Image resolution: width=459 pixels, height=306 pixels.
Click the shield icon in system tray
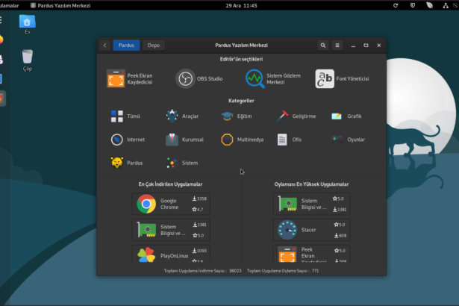(x=413, y=5)
